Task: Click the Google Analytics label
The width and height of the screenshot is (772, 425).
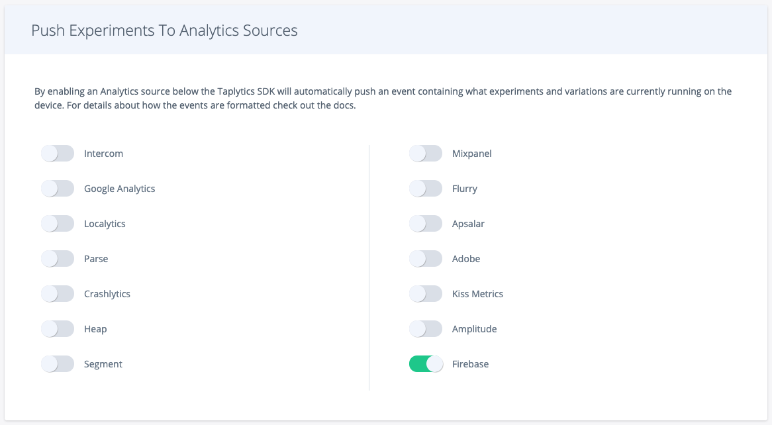Action: point(120,189)
